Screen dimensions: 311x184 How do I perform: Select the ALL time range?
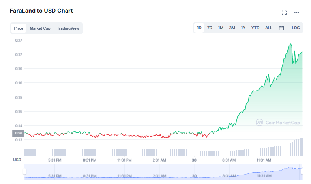coord(268,28)
